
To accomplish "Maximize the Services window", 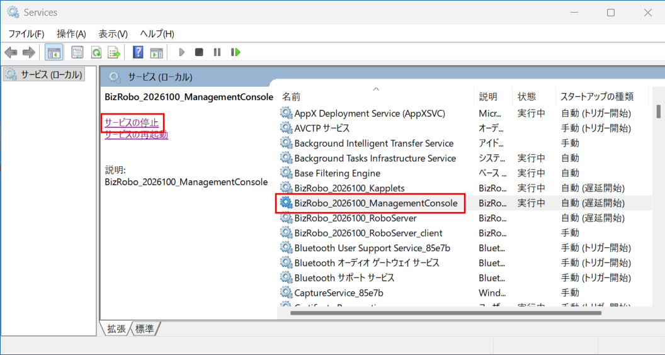I will [x=611, y=13].
